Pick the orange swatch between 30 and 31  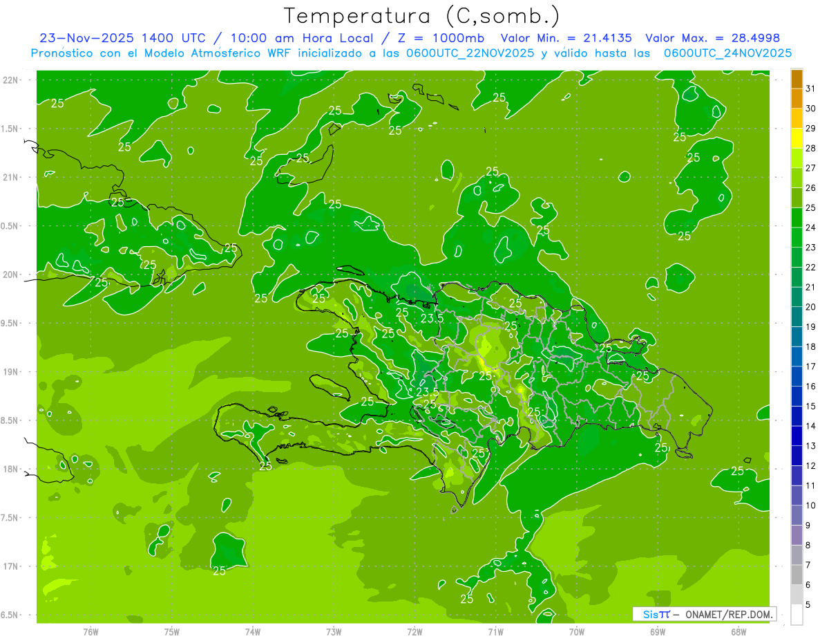(x=797, y=99)
